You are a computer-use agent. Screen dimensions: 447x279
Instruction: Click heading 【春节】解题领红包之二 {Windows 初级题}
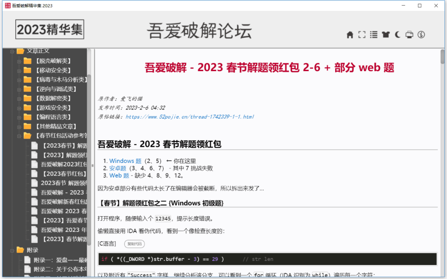(x=161, y=203)
